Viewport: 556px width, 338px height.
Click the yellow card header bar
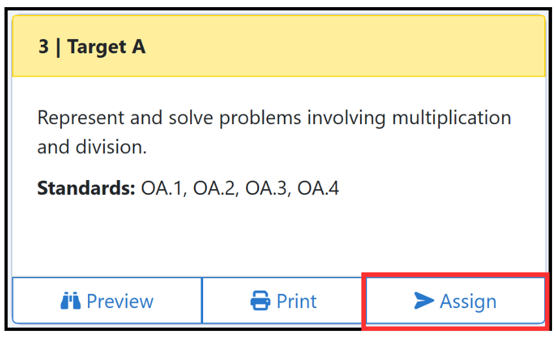[x=279, y=46]
